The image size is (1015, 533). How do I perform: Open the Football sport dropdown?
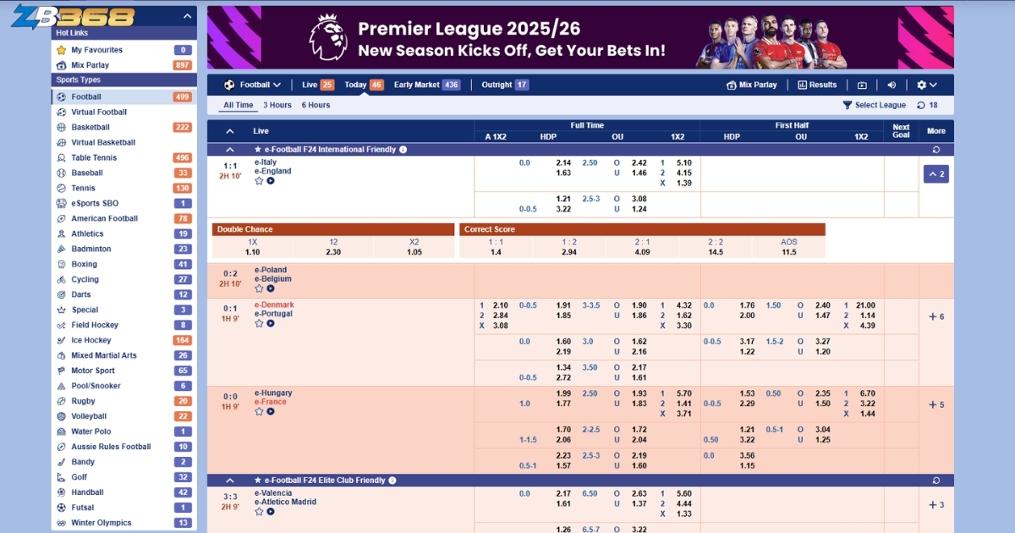252,85
